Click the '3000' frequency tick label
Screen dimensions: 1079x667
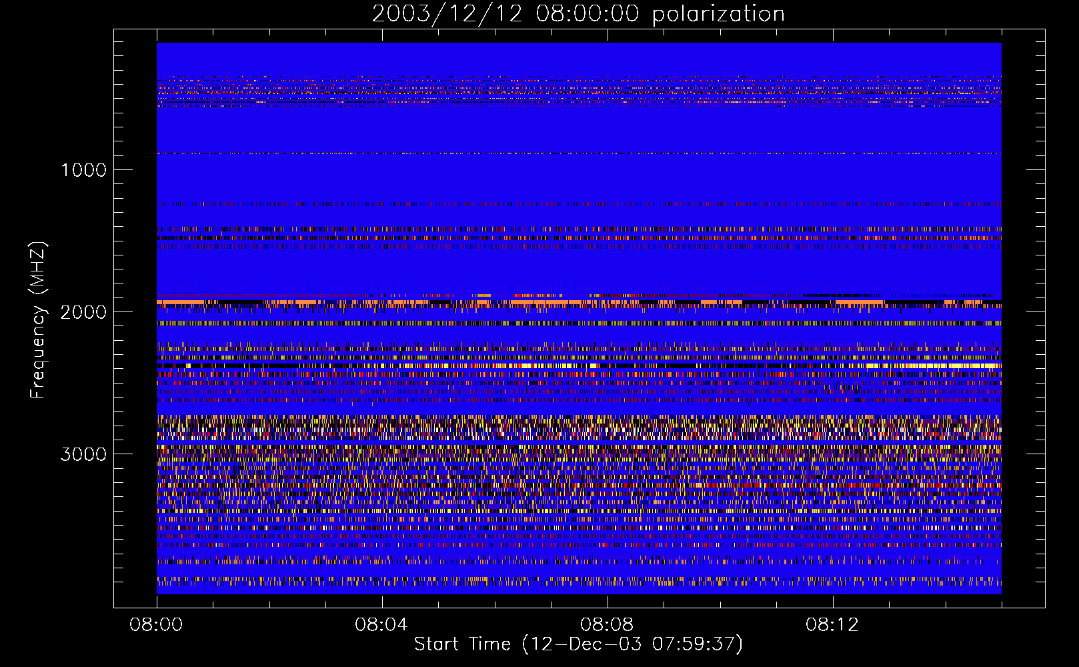[83, 454]
